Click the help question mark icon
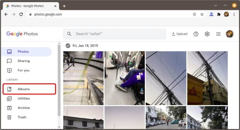Screen dimensions: 240x130 [x=196, y=34]
